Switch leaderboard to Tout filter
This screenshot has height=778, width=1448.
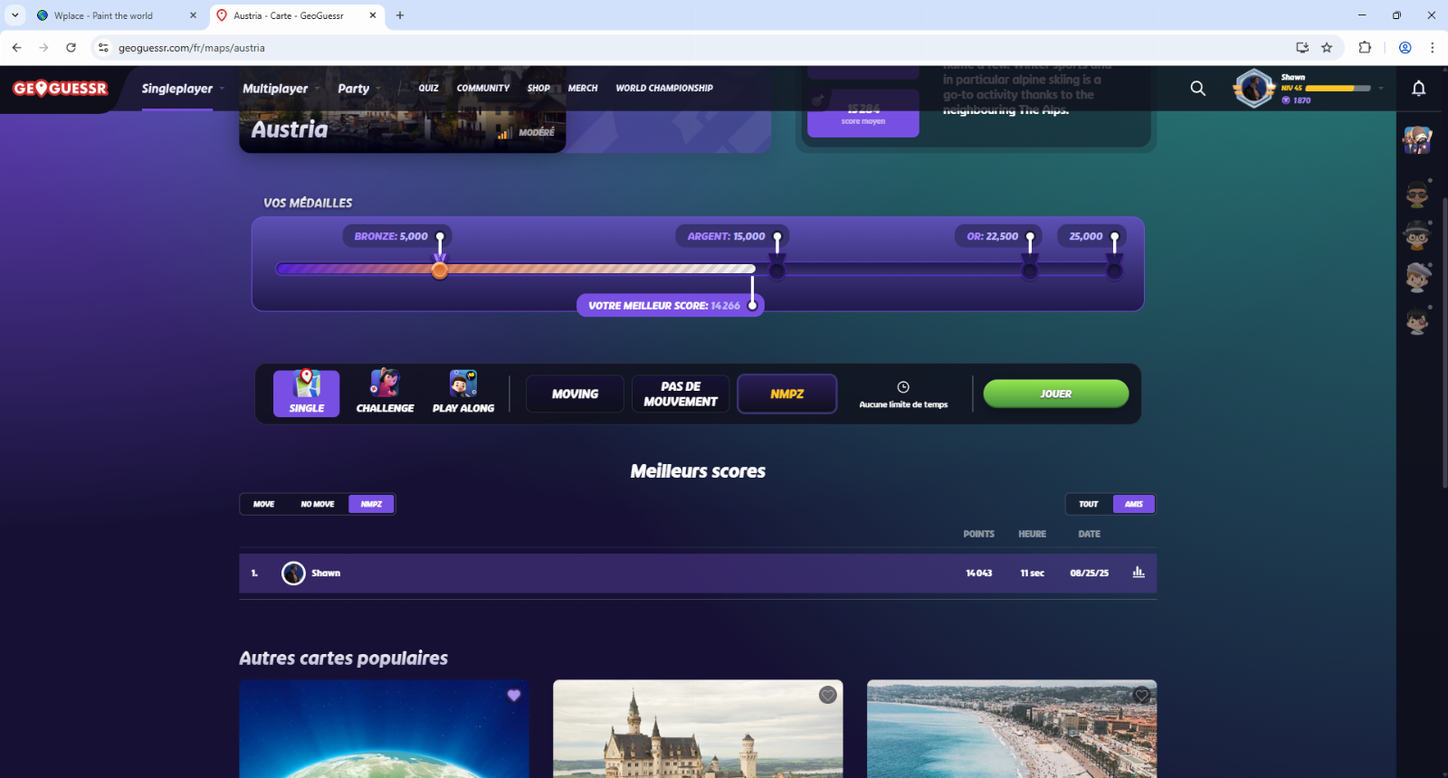click(1089, 504)
